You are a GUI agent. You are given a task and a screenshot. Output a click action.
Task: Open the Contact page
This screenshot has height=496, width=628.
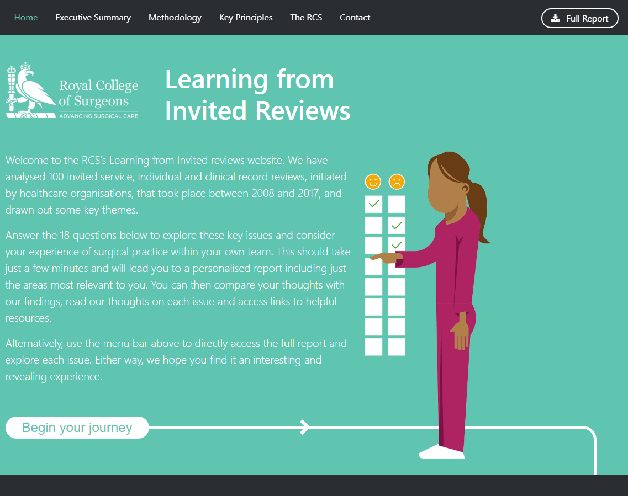[355, 18]
